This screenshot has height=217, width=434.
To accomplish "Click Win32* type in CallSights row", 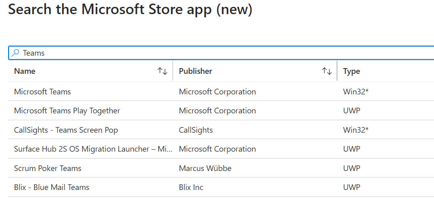I will pos(356,130).
